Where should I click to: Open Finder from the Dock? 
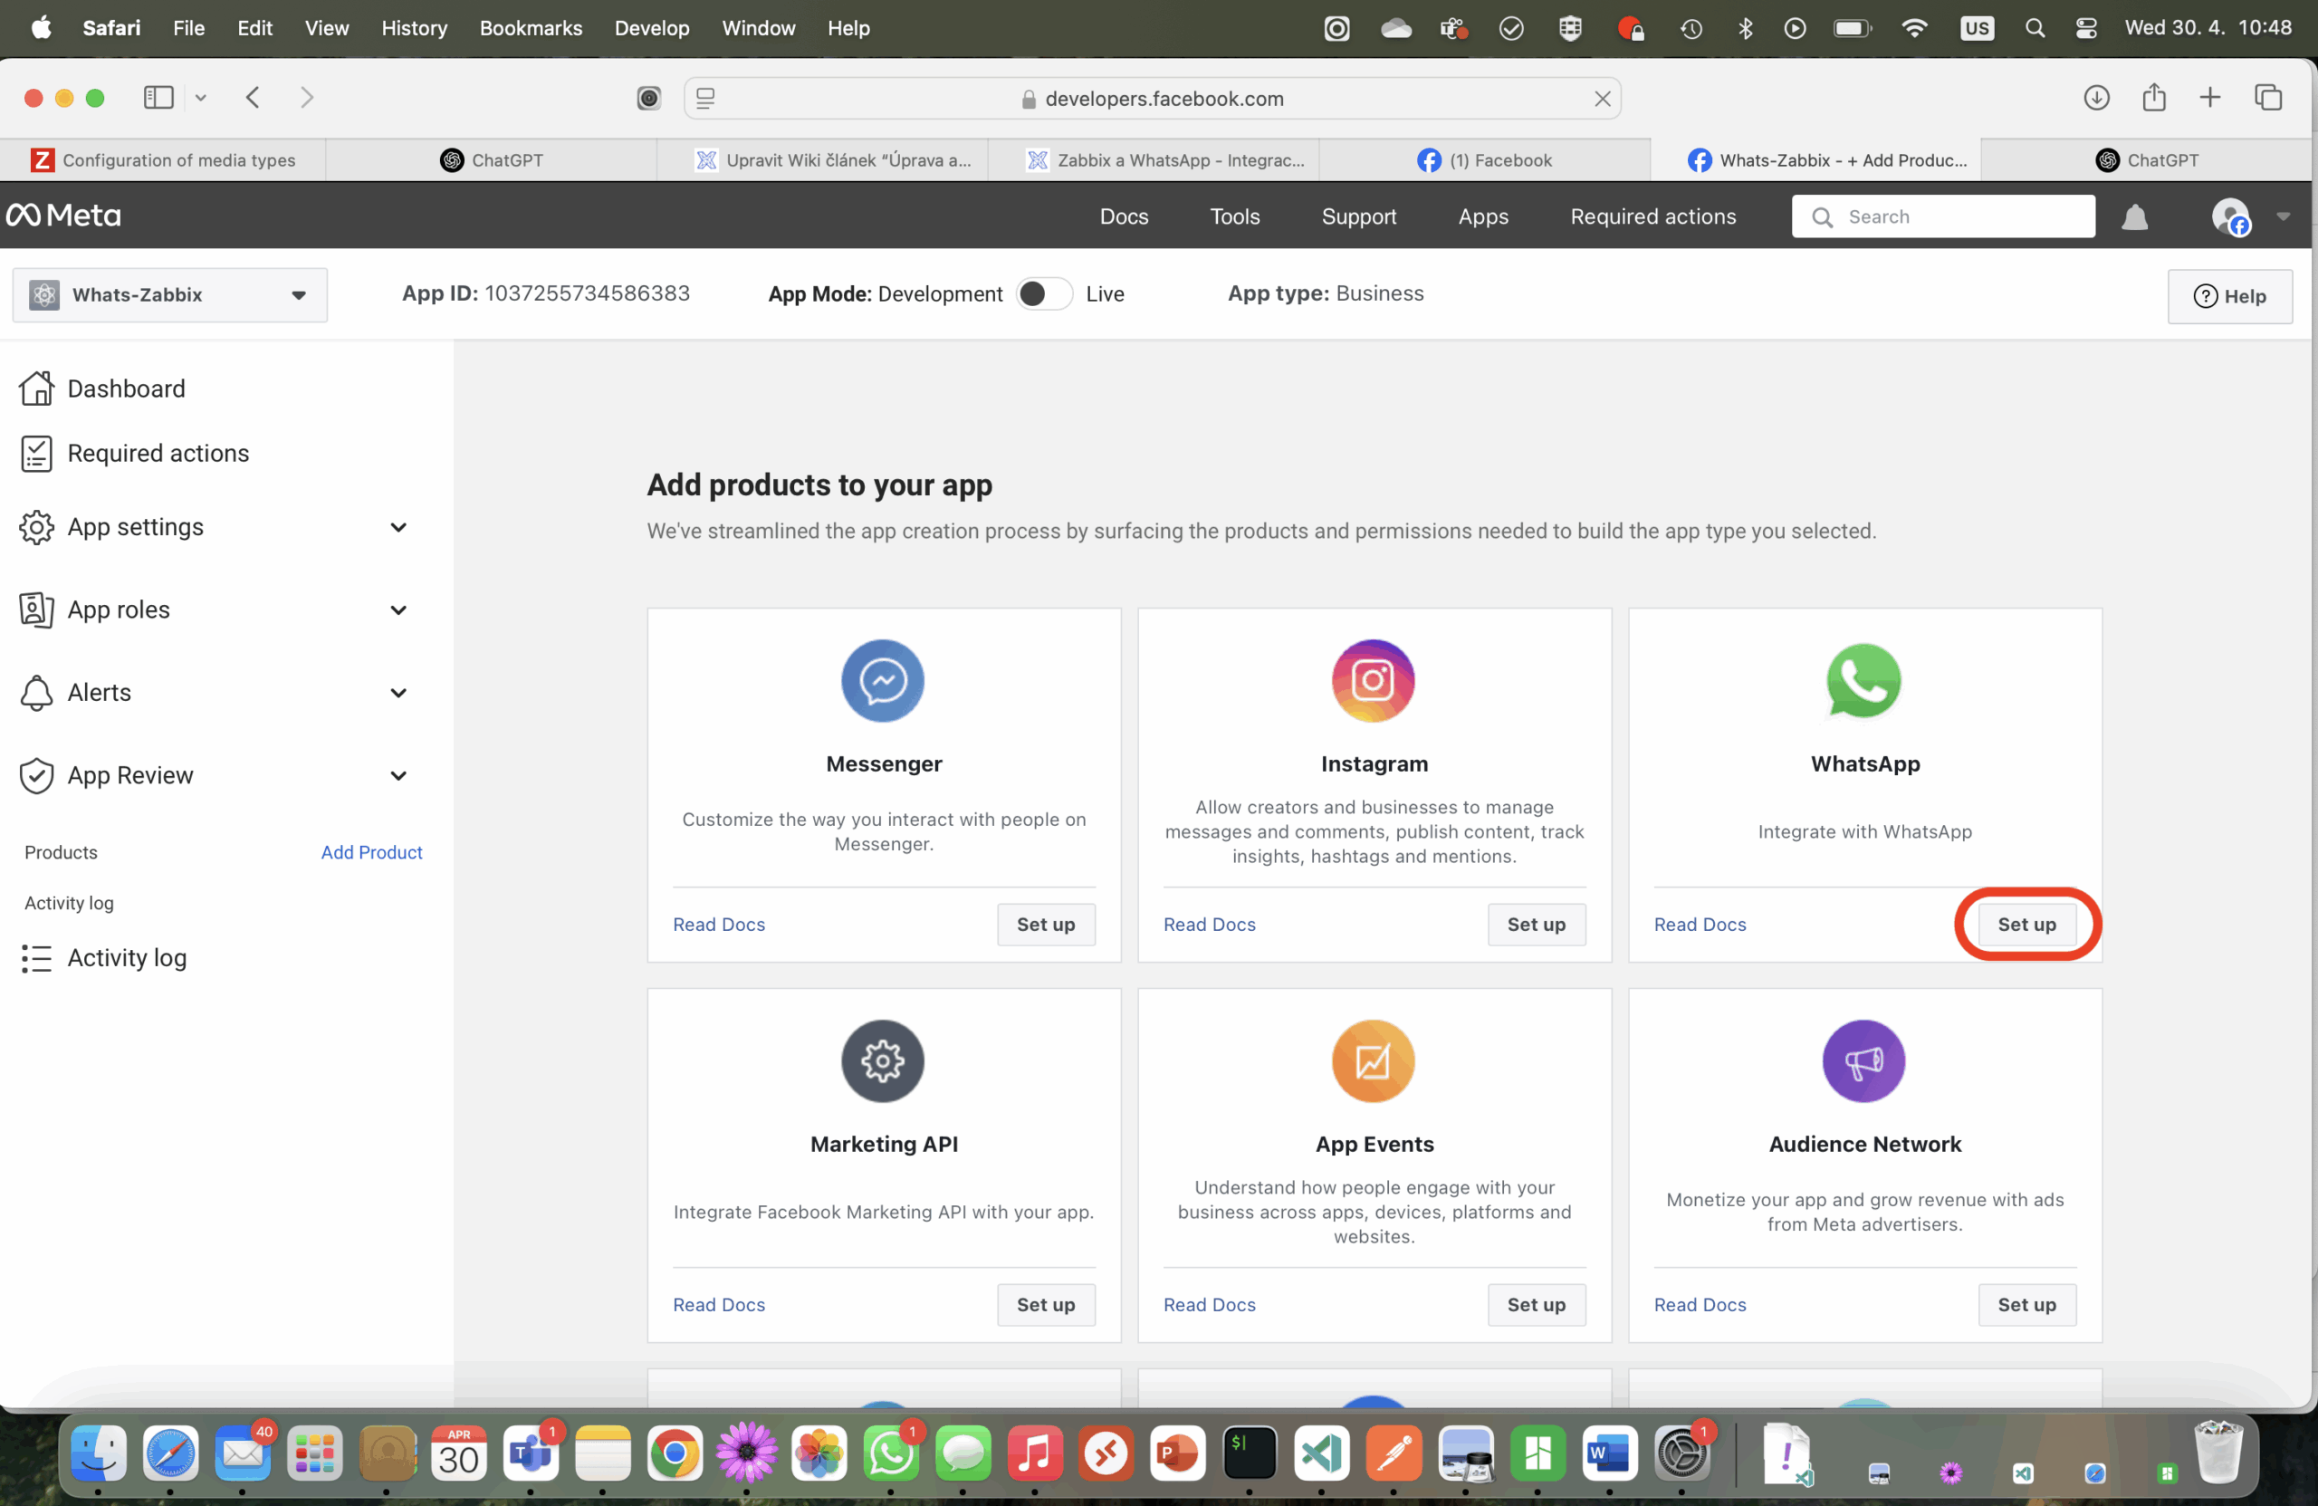99,1453
